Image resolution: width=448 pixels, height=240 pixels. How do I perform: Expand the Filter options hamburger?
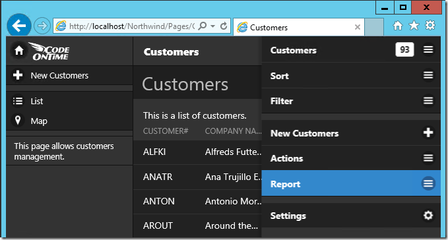click(x=428, y=100)
